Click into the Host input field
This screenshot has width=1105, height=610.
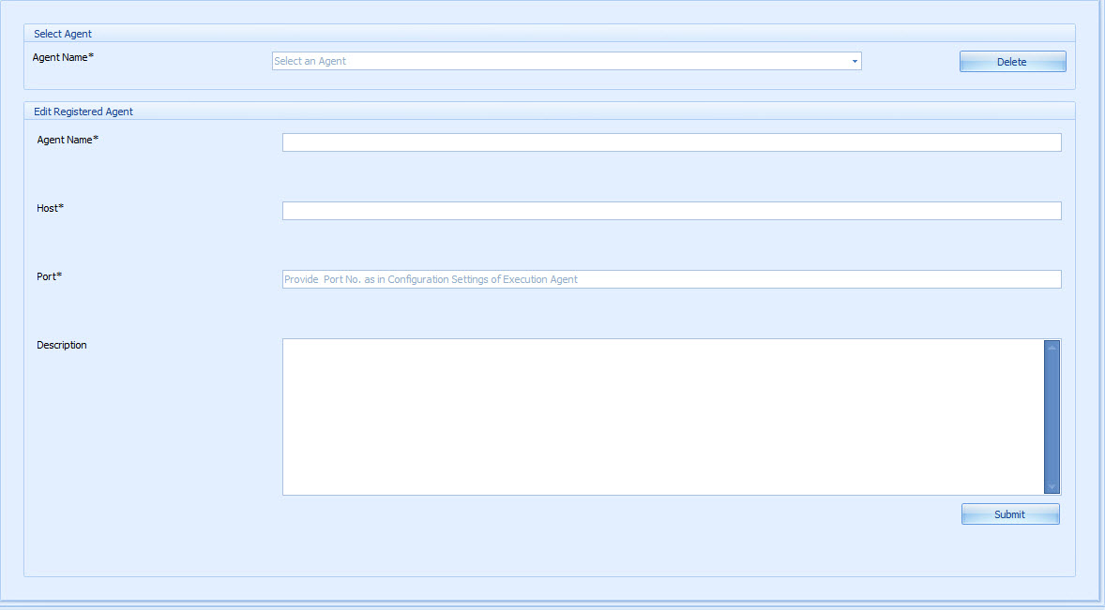tap(672, 211)
